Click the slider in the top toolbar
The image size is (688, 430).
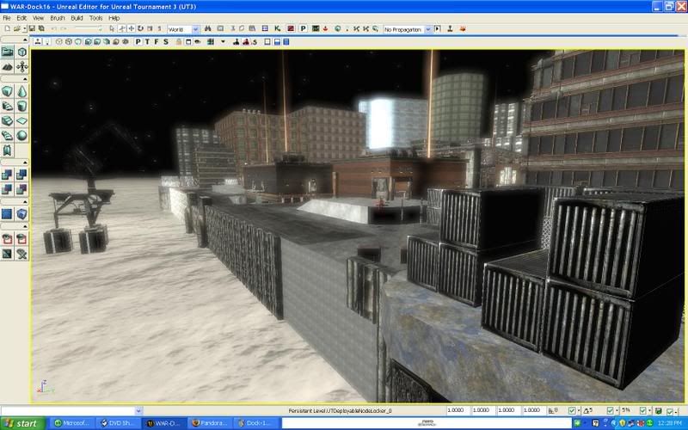(x=88, y=28)
